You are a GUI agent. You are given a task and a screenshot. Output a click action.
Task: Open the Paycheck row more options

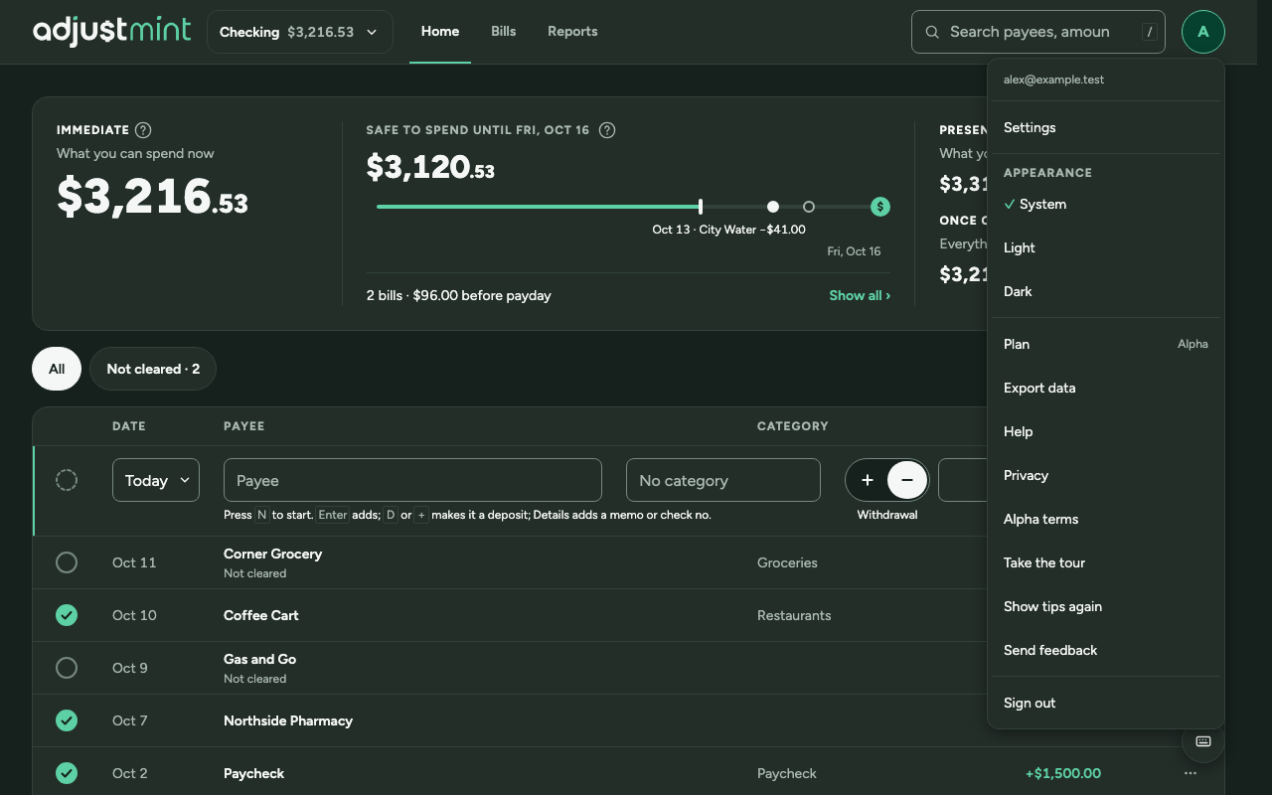click(1191, 773)
